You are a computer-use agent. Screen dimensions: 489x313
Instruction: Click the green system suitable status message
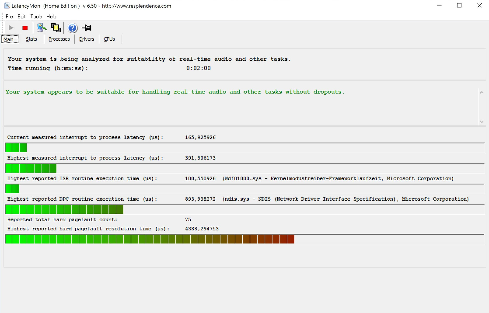tap(175, 92)
